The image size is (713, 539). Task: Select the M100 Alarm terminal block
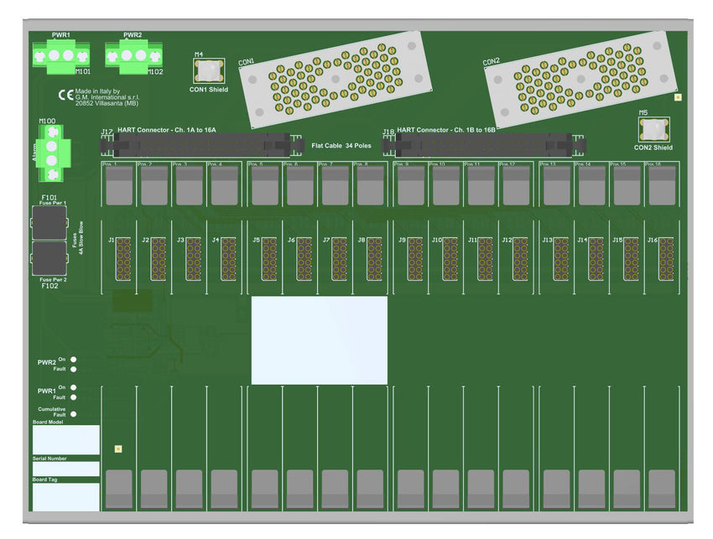point(51,158)
